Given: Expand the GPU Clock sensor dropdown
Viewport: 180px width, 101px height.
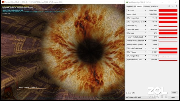Looking at the screenshot, I should 146,10.
